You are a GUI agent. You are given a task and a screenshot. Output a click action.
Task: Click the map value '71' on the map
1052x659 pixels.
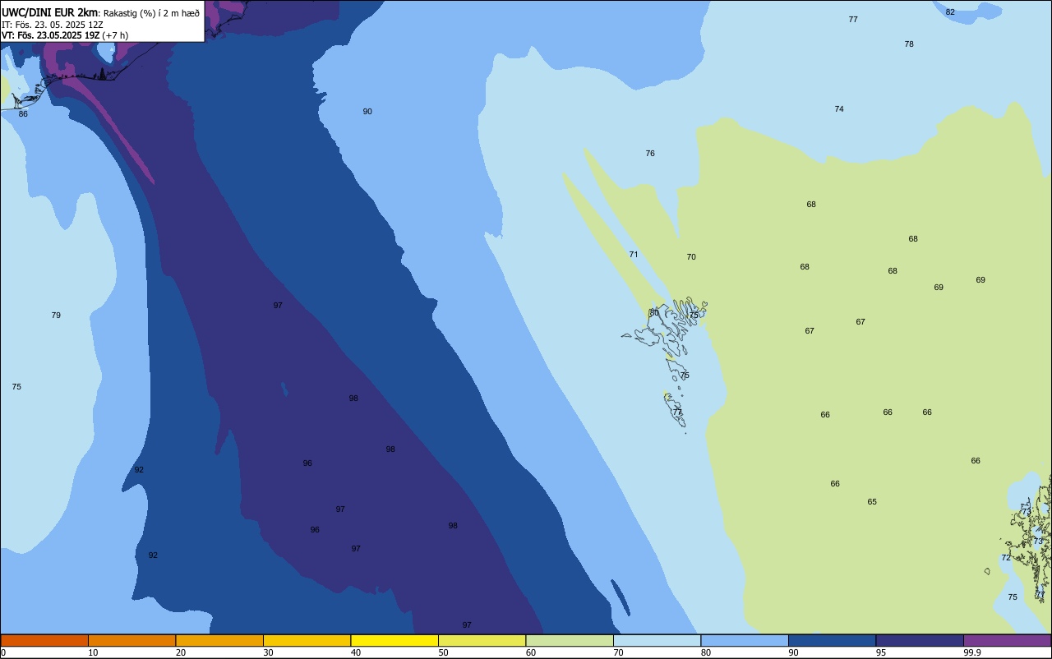tap(634, 254)
